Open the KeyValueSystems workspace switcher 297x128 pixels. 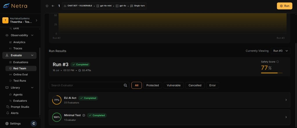[x=20, y=20]
